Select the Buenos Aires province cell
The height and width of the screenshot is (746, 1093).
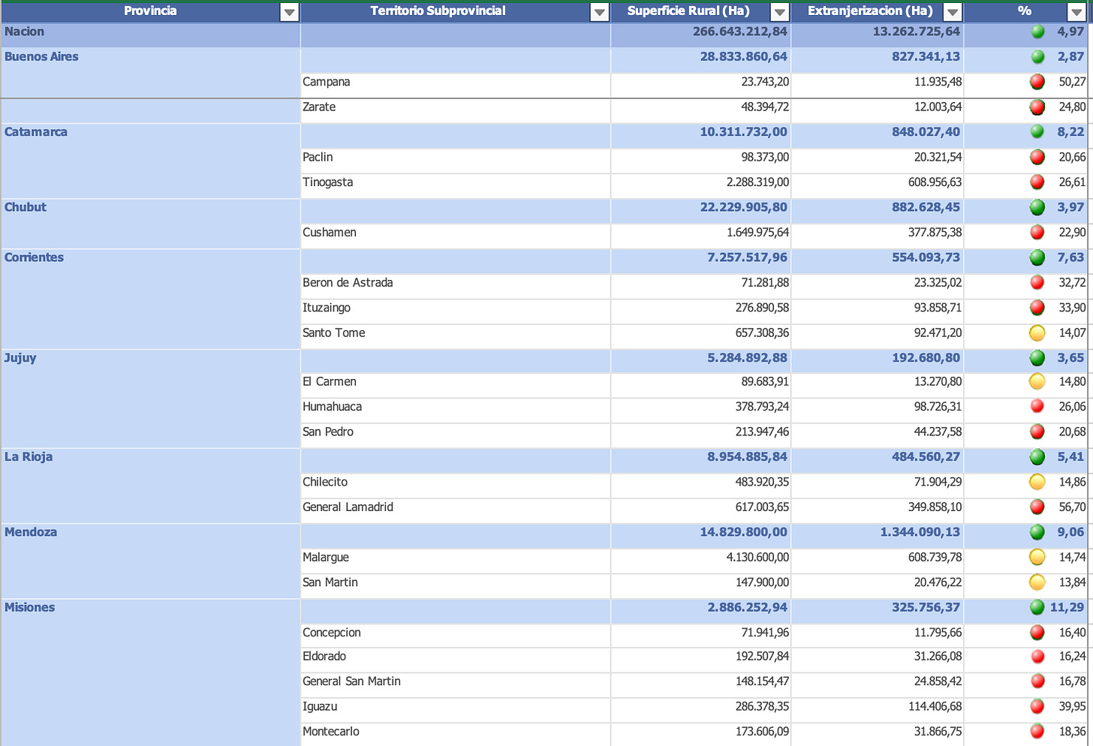(x=151, y=72)
